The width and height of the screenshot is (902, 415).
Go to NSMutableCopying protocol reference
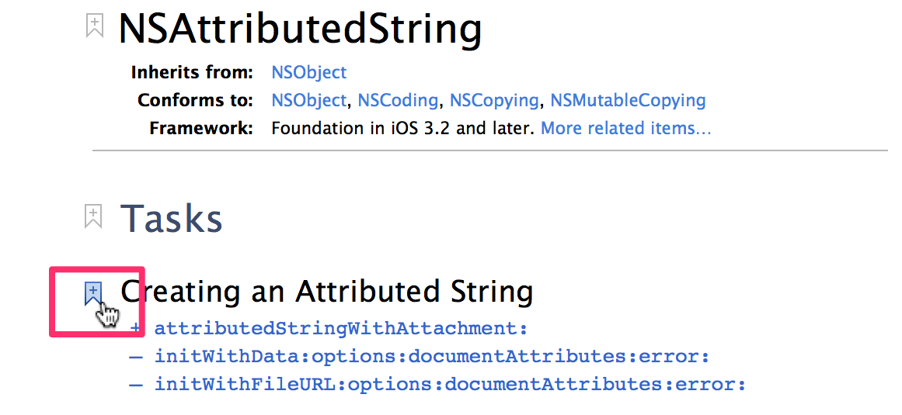pyautogui.click(x=629, y=100)
